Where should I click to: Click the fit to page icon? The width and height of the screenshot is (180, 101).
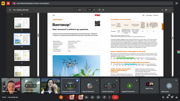pyautogui.click(x=100, y=10)
